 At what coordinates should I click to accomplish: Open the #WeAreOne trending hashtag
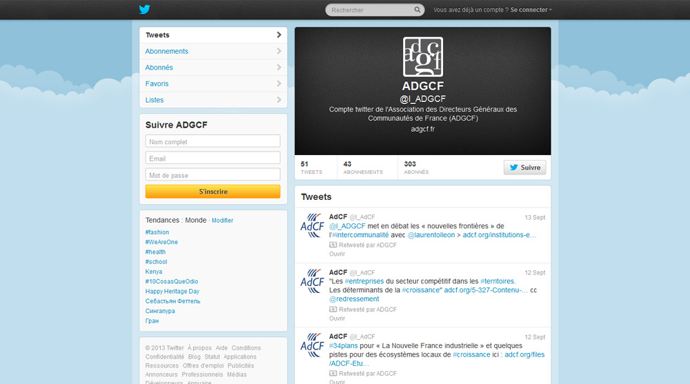point(161,242)
